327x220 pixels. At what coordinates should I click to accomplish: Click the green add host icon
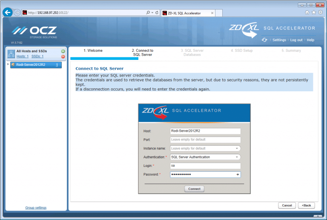tap(63, 51)
